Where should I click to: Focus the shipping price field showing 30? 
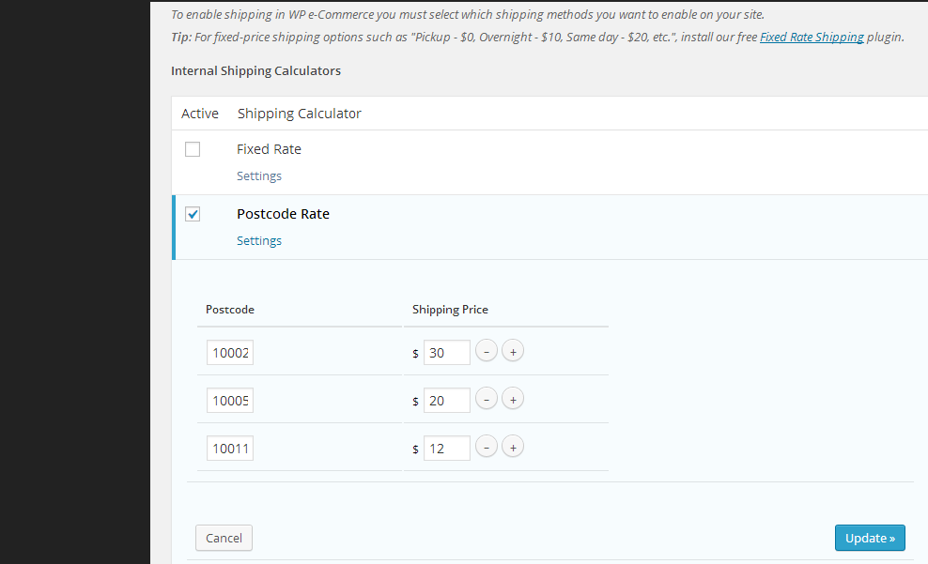(x=446, y=353)
